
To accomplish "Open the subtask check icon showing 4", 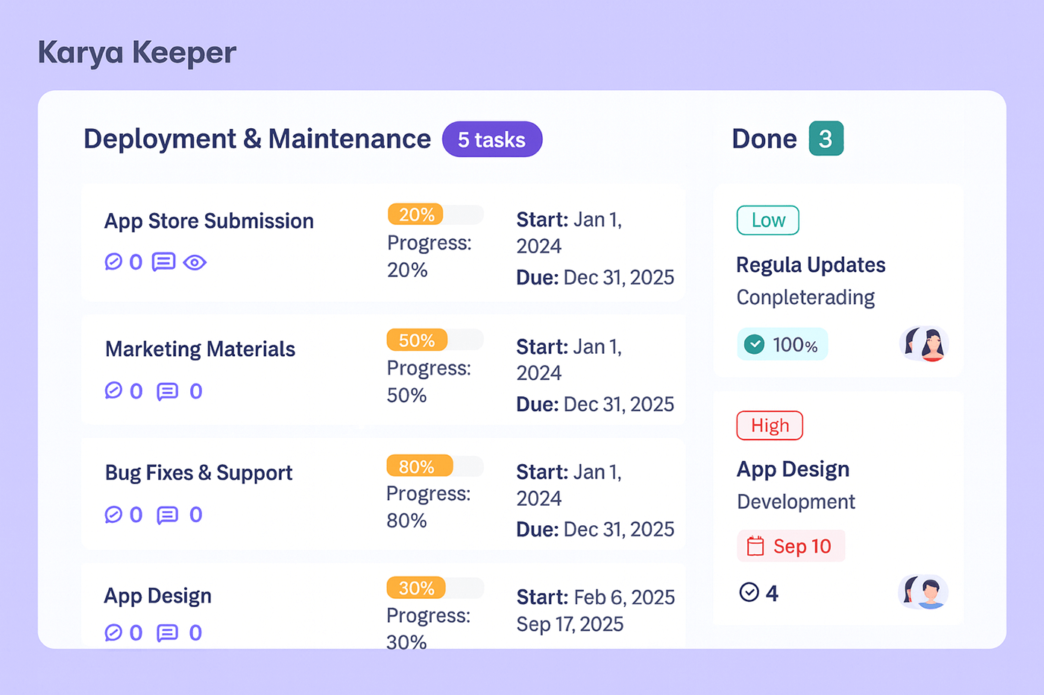I will coord(748,592).
